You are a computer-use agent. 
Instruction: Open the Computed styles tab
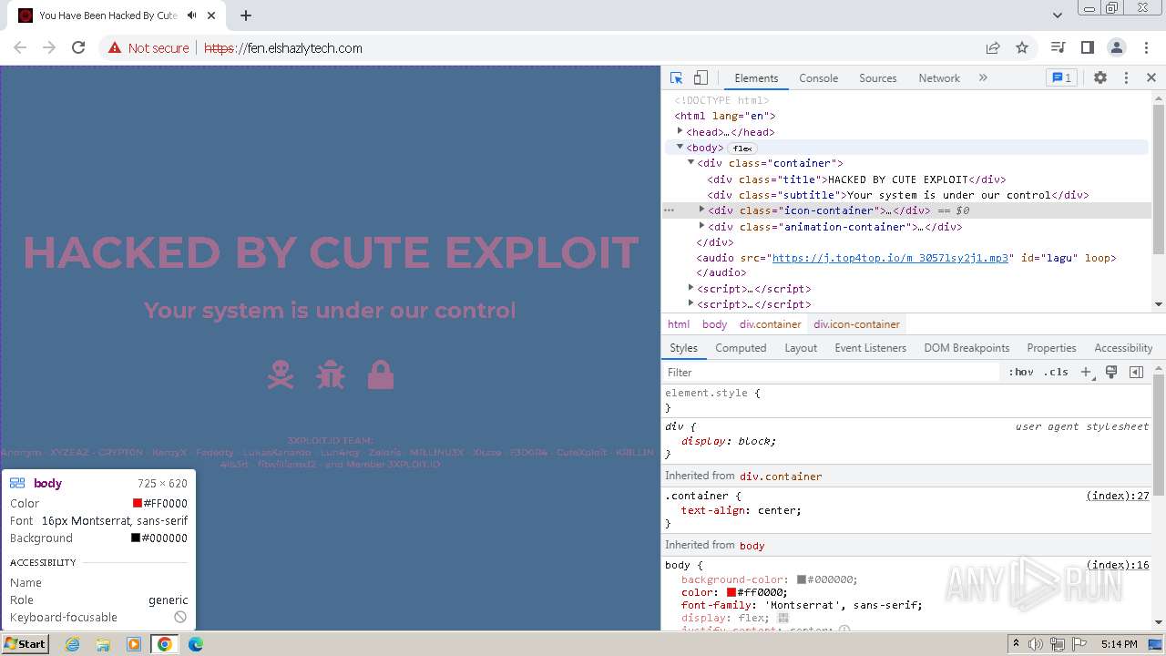point(741,348)
